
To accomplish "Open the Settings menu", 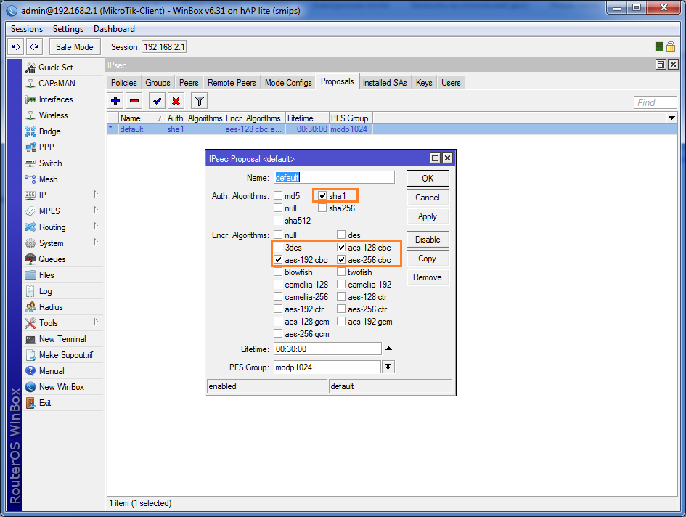I will (x=68, y=29).
